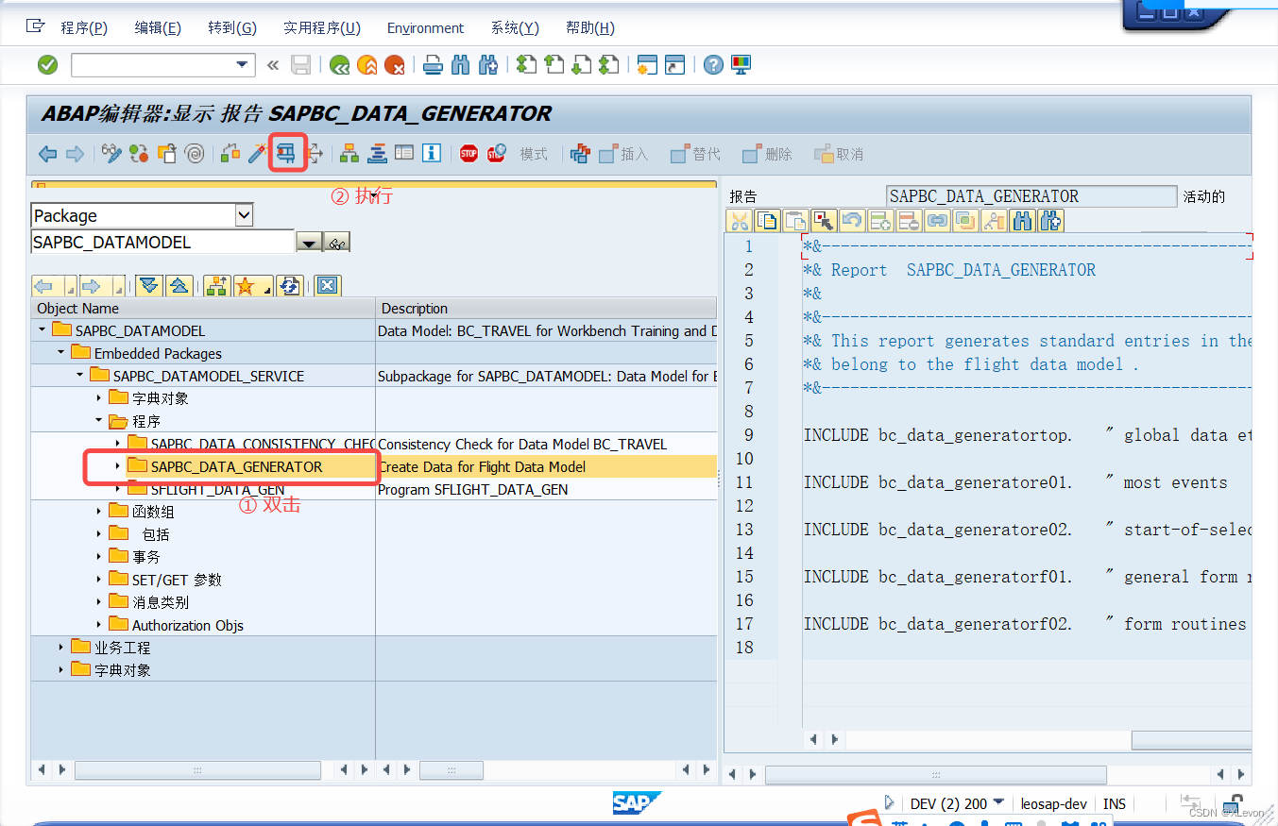Open the transaction command field dropdown
This screenshot has height=826, width=1278.
244,64
